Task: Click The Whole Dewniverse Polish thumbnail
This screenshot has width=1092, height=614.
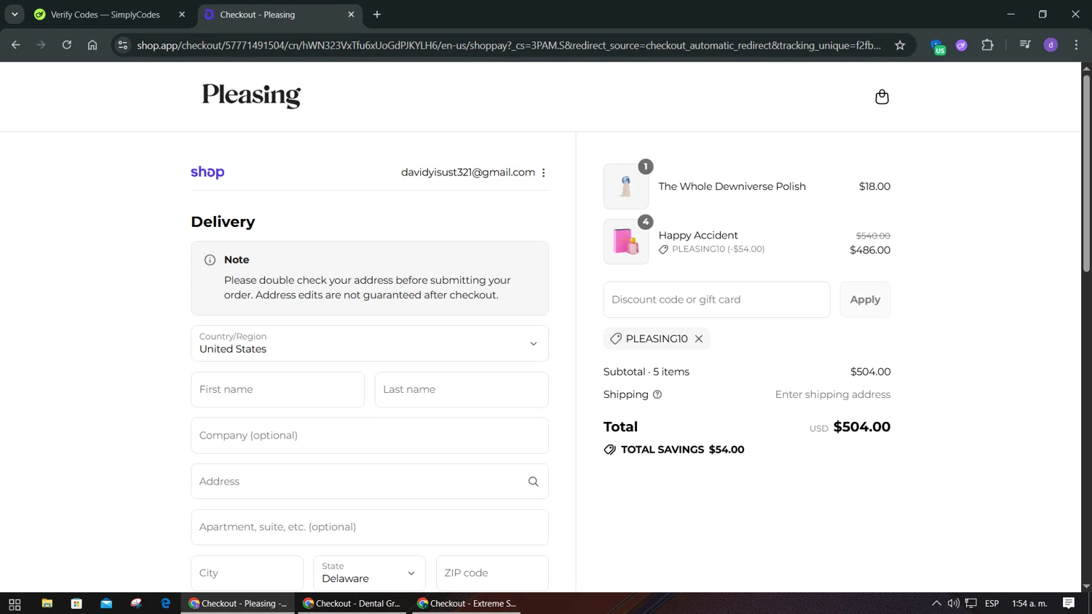Action: (x=626, y=187)
